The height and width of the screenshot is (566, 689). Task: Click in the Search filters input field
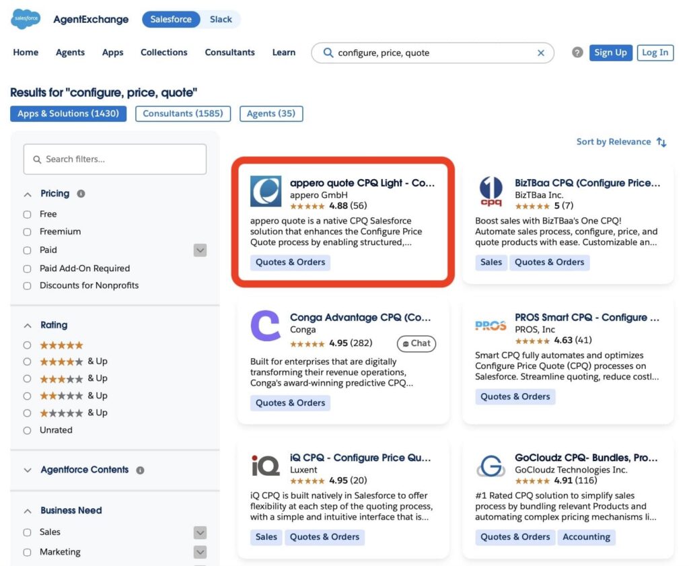(x=114, y=159)
